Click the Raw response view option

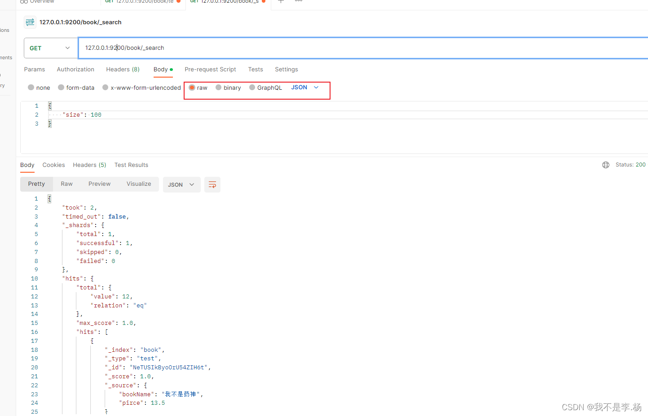click(66, 184)
